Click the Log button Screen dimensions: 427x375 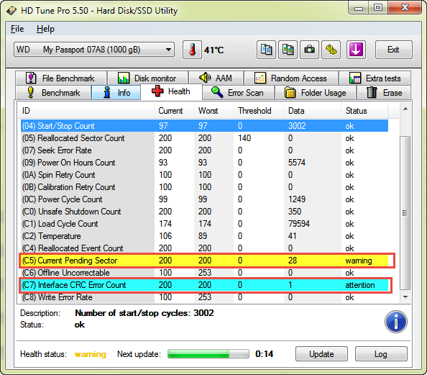pyautogui.click(x=381, y=354)
